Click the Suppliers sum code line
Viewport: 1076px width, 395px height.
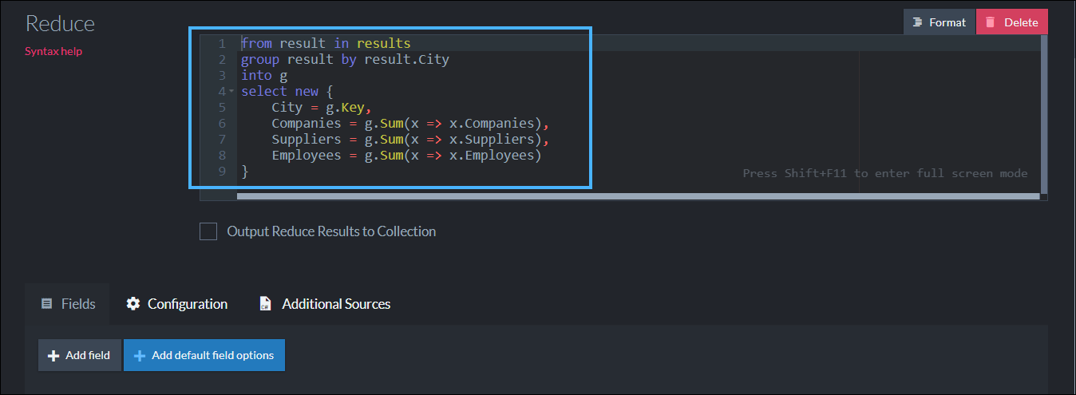click(x=411, y=139)
